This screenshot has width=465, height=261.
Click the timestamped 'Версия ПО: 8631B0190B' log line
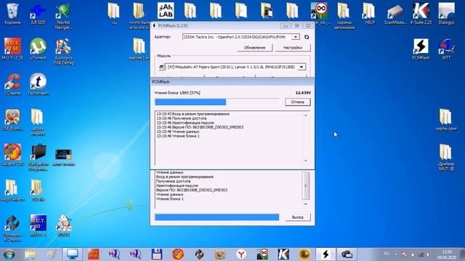coord(200,128)
